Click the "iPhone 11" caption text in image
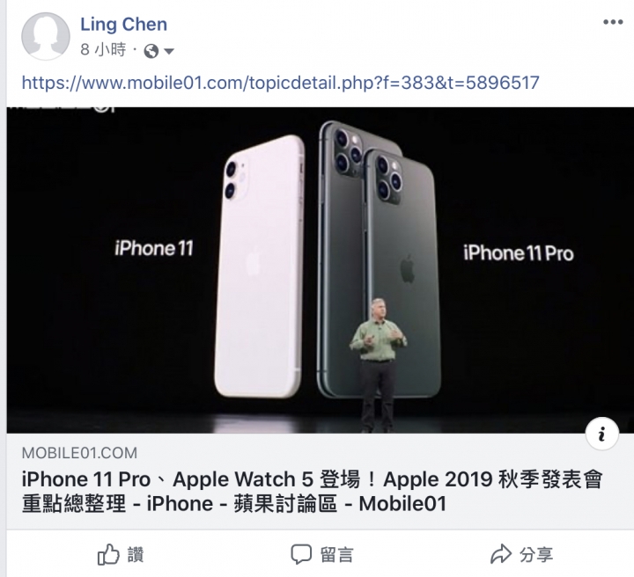This screenshot has width=634, height=577. point(153,248)
